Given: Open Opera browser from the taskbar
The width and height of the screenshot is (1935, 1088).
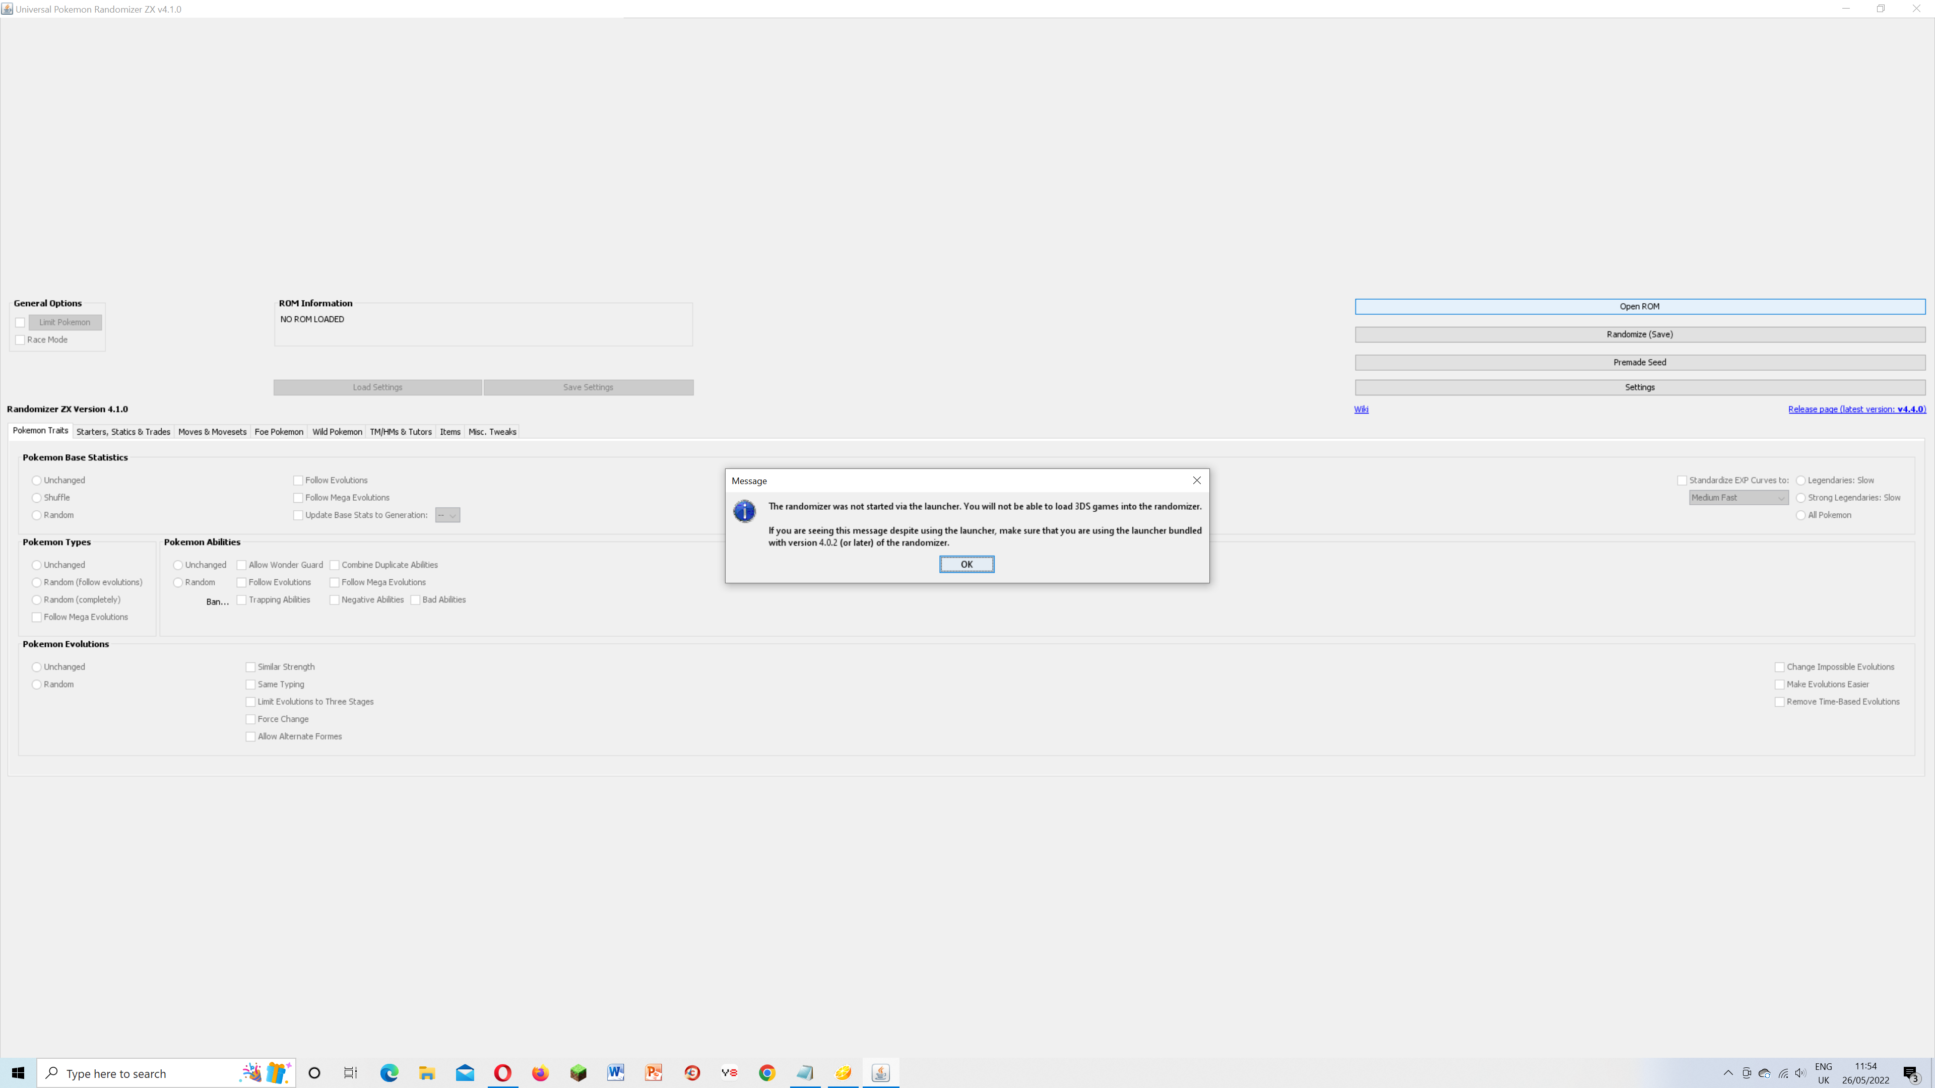Looking at the screenshot, I should coord(502,1072).
